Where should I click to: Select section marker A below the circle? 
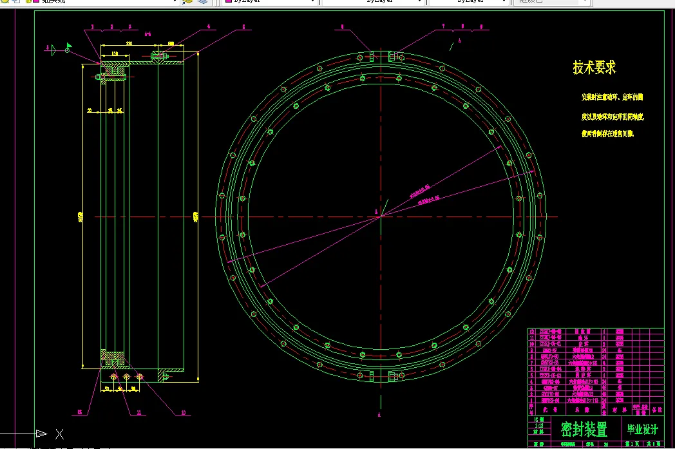pyautogui.click(x=379, y=415)
